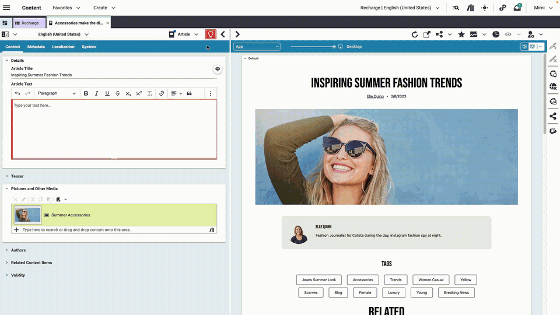Viewport: 560px width, 315px height.
Task: Click the red issues indicator button
Action: [211, 34]
